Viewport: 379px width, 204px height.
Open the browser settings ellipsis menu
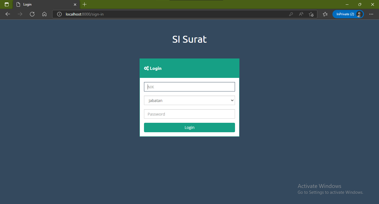pyautogui.click(x=371, y=14)
